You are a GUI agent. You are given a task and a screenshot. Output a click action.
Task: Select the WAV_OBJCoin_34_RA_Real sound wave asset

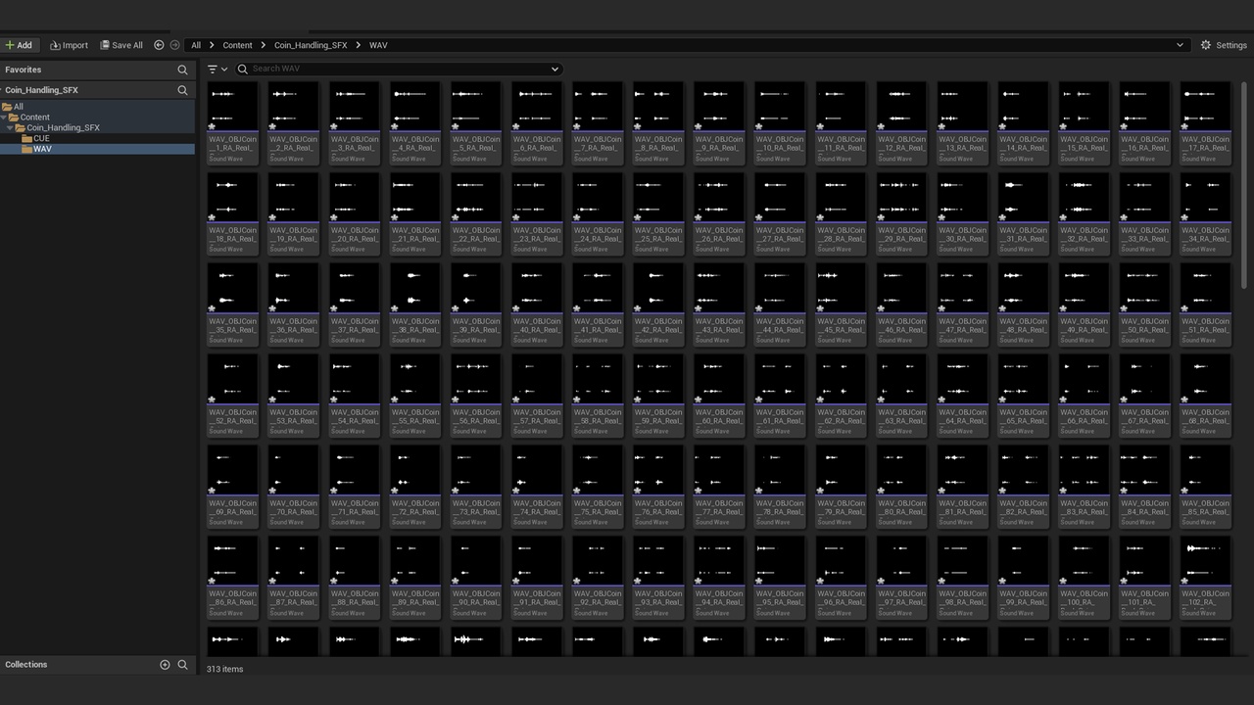point(1205,213)
